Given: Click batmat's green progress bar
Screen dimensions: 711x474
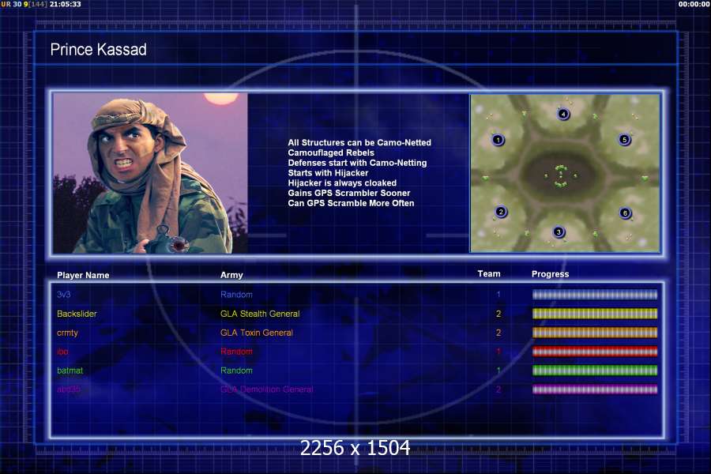Looking at the screenshot, I should (x=594, y=371).
